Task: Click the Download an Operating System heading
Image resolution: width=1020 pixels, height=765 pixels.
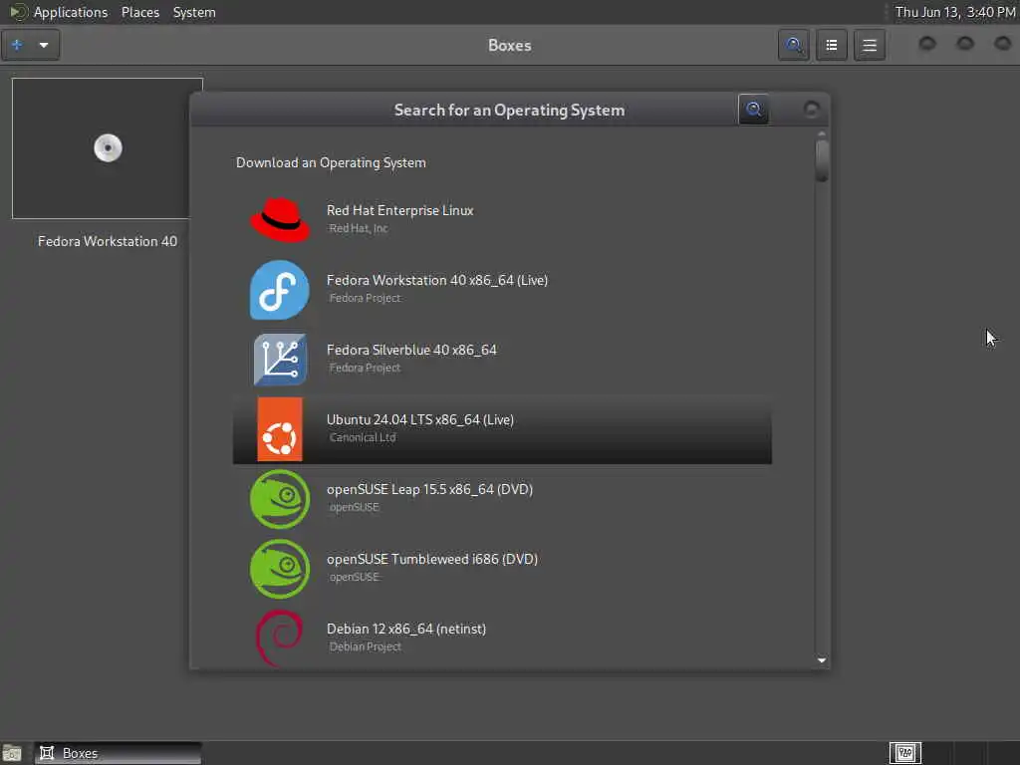Action: [331, 162]
